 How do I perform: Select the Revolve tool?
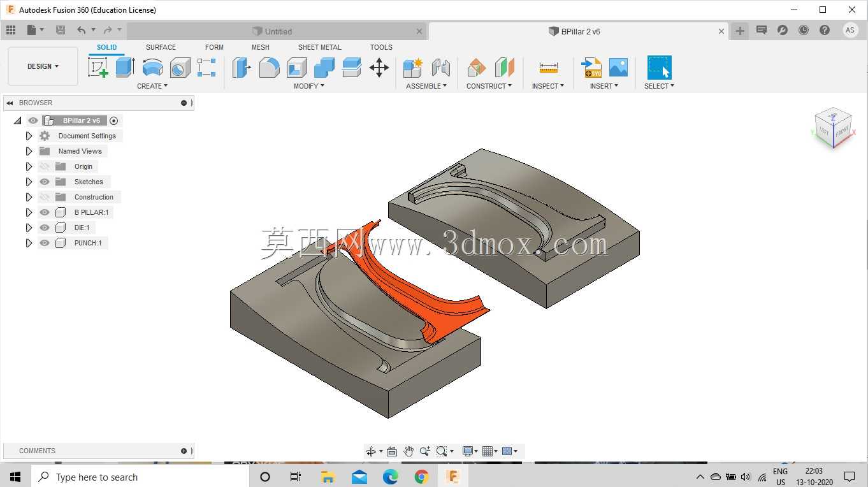pyautogui.click(x=152, y=67)
